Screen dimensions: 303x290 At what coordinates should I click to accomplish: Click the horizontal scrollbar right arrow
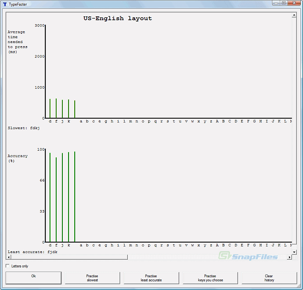click(x=289, y=257)
